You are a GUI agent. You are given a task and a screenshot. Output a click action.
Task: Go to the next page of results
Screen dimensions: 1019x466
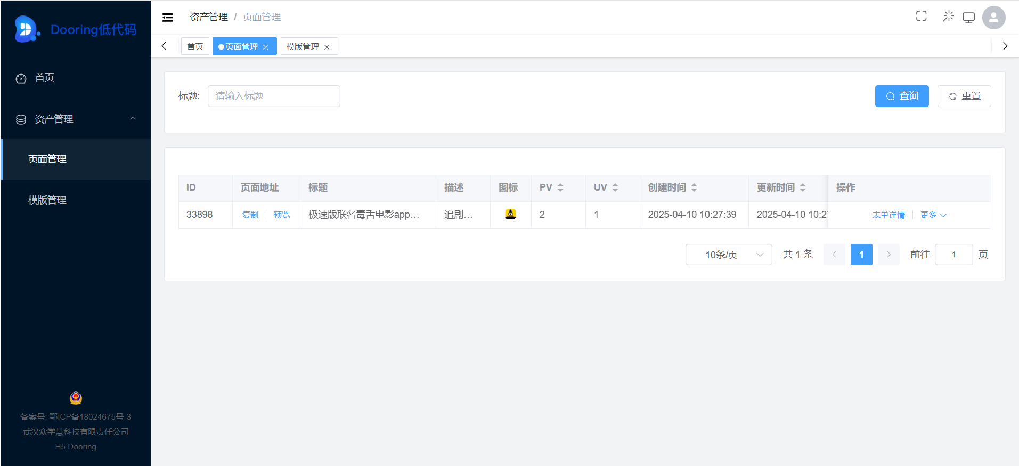[888, 255]
